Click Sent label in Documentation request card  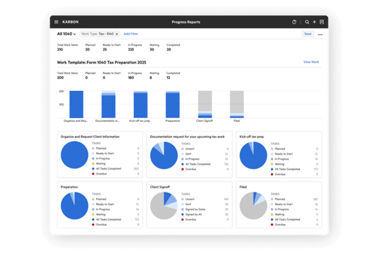(188, 154)
